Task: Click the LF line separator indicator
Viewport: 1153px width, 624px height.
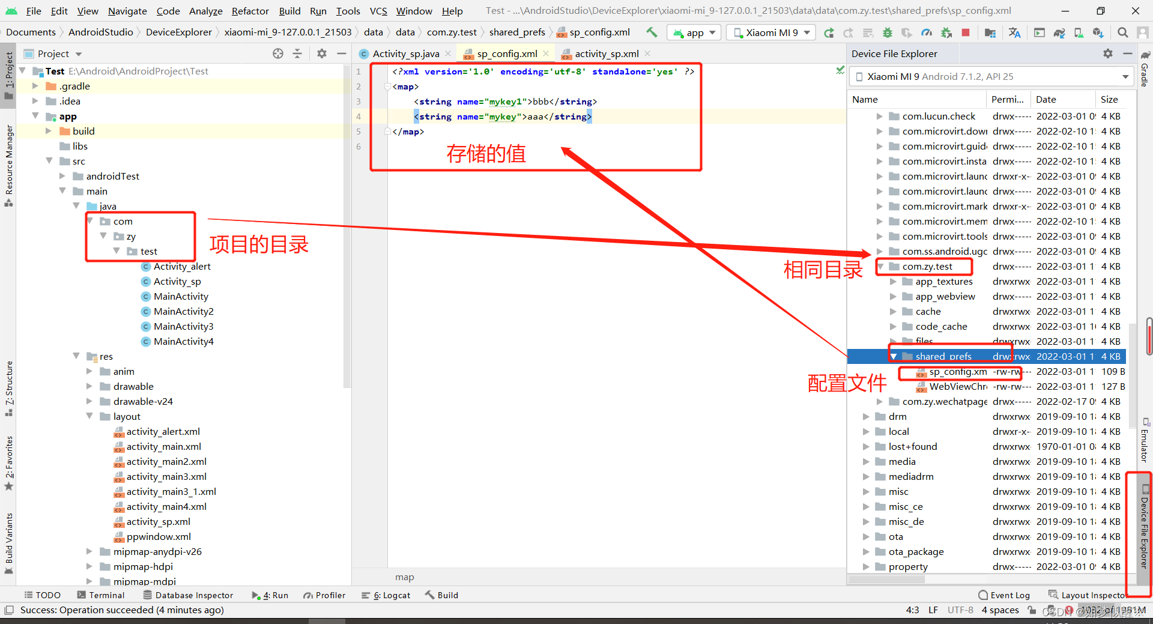Action: tap(933, 610)
